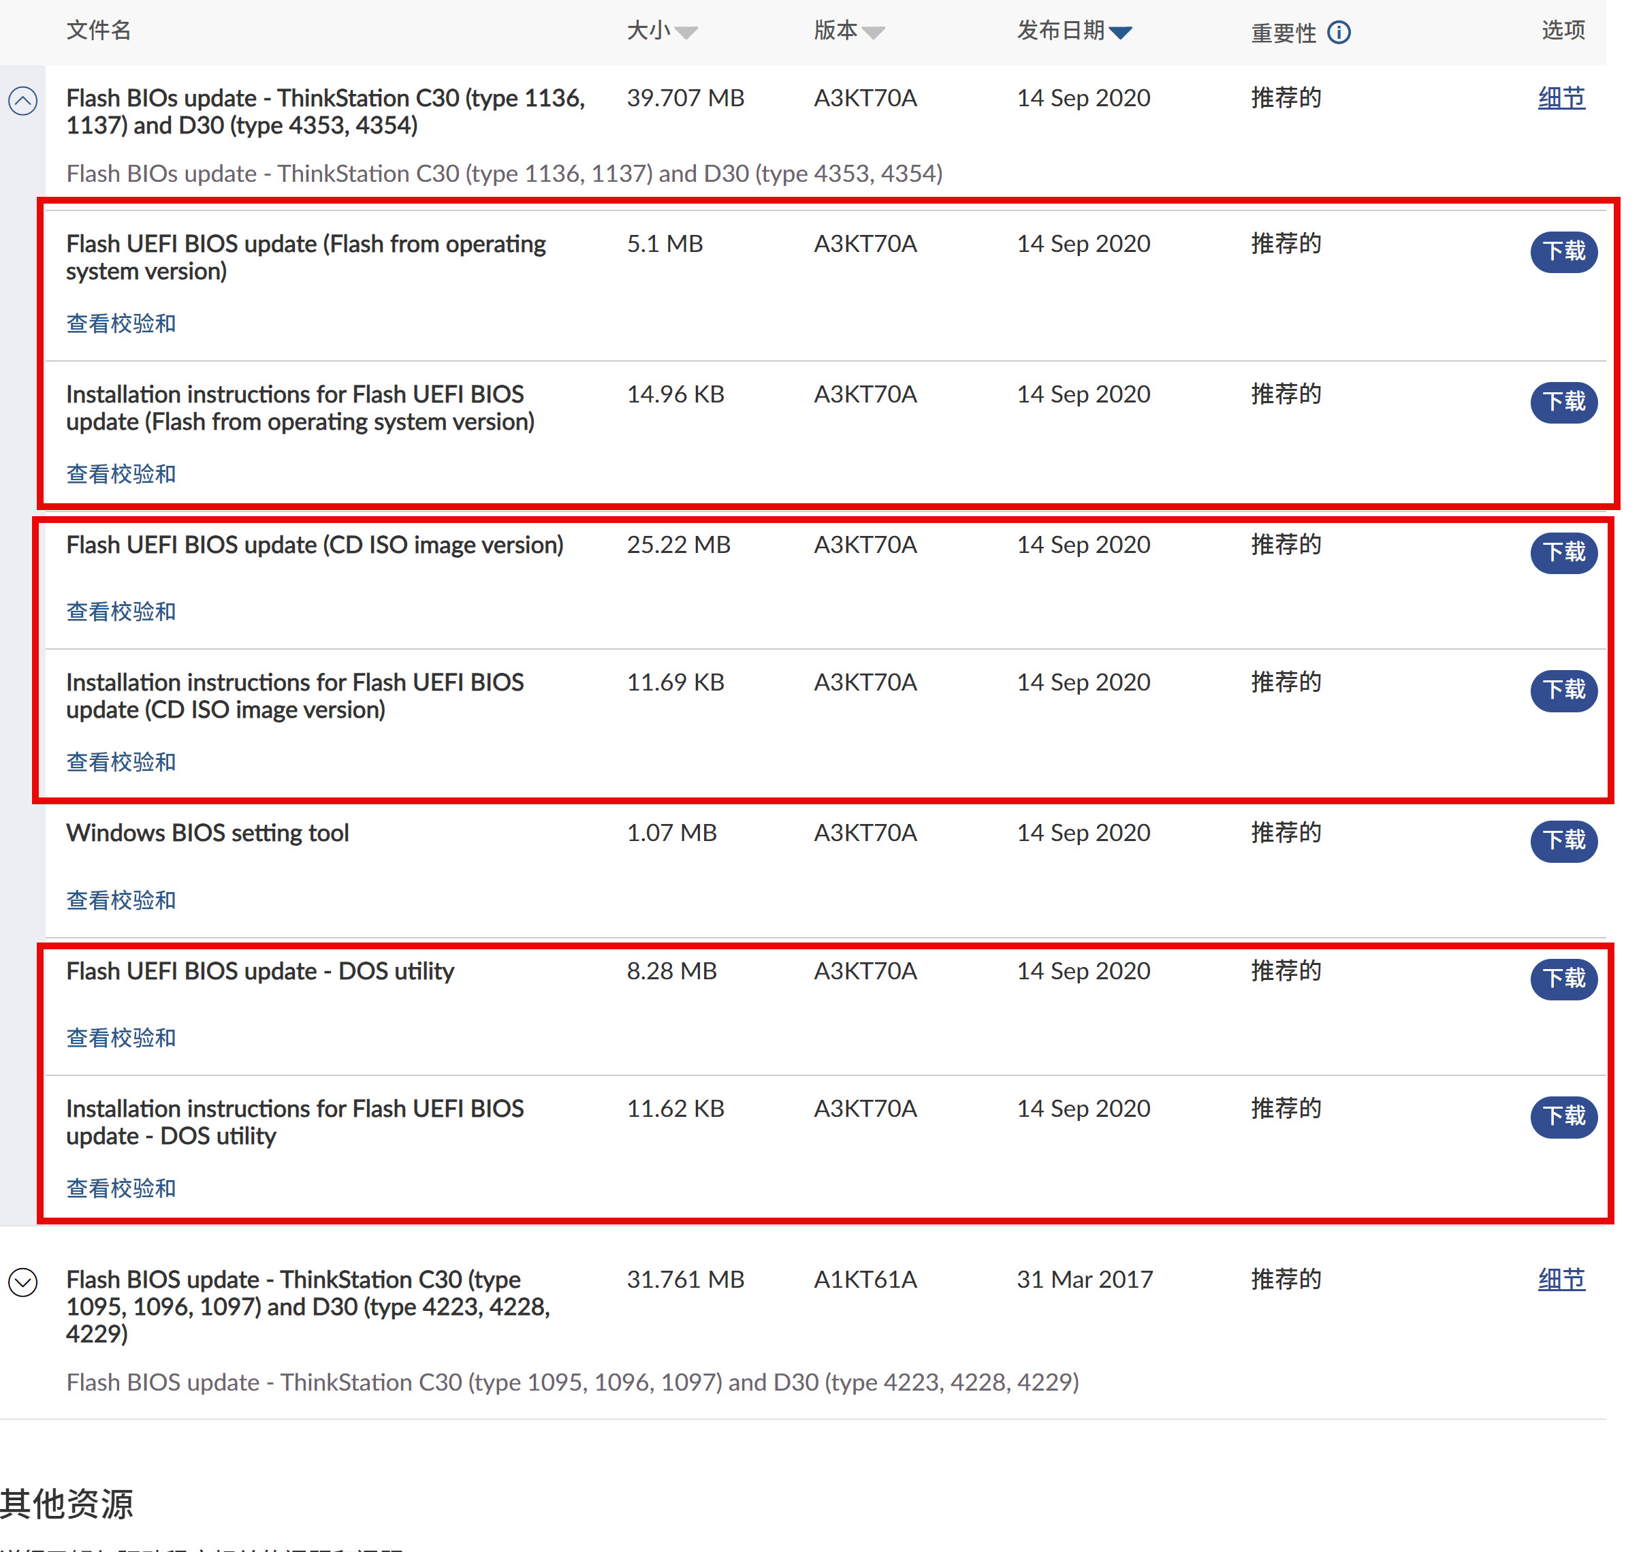Click 'Flash UEFI BIOS update (CD ISO image version)' name
The width and height of the screenshot is (1641, 1552).
pyautogui.click(x=315, y=544)
